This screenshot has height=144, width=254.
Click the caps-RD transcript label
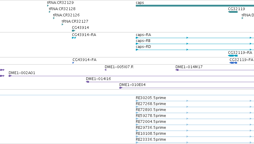(143, 47)
